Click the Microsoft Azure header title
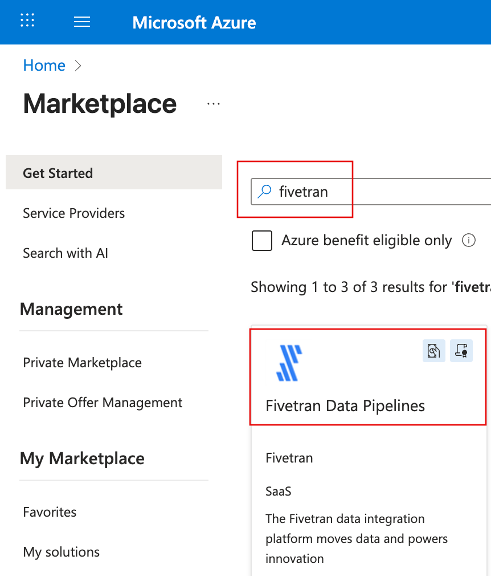The height and width of the screenshot is (576, 491). pyautogui.click(x=194, y=22)
